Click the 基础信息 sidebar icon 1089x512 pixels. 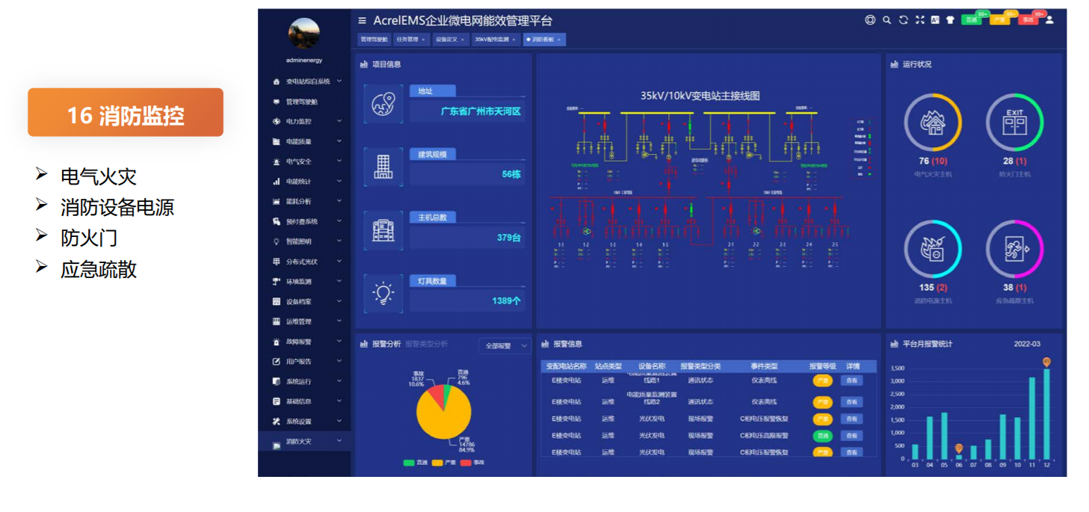277,401
